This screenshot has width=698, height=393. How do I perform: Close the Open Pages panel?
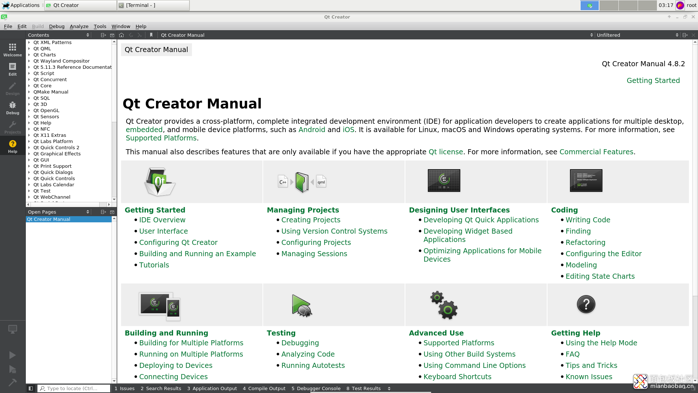pos(112,212)
